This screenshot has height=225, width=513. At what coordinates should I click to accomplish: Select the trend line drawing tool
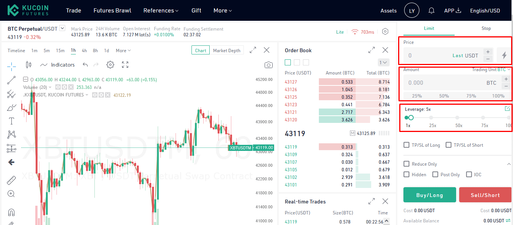(11, 80)
